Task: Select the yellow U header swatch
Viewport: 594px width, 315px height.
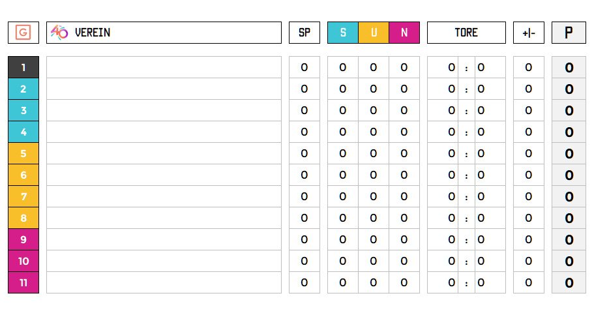Action: pyautogui.click(x=374, y=33)
